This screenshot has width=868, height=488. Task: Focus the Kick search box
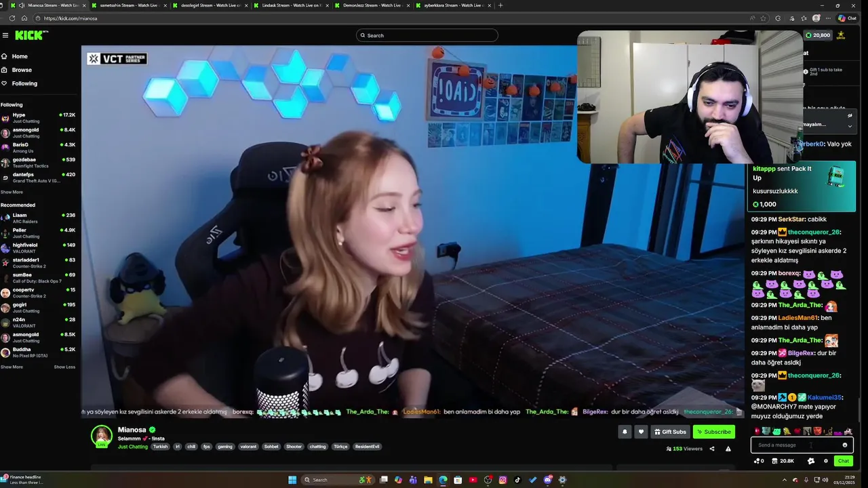[x=427, y=35]
